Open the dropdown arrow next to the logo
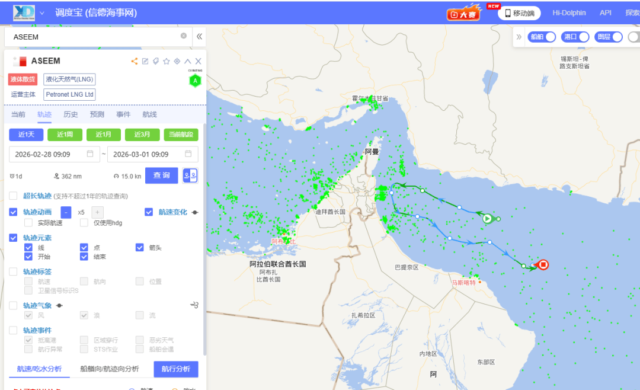Viewport: 640px width, 390px height. coord(42,13)
